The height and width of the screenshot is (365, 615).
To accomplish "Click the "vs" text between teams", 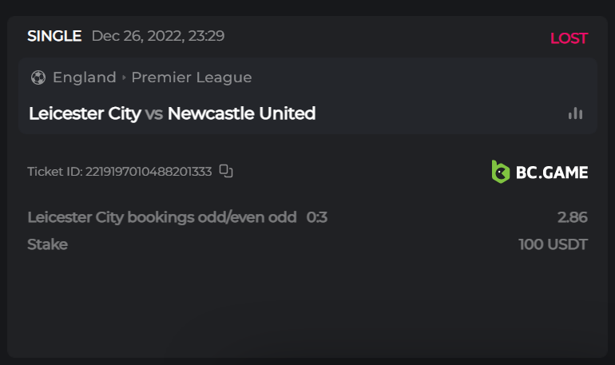I will [154, 113].
